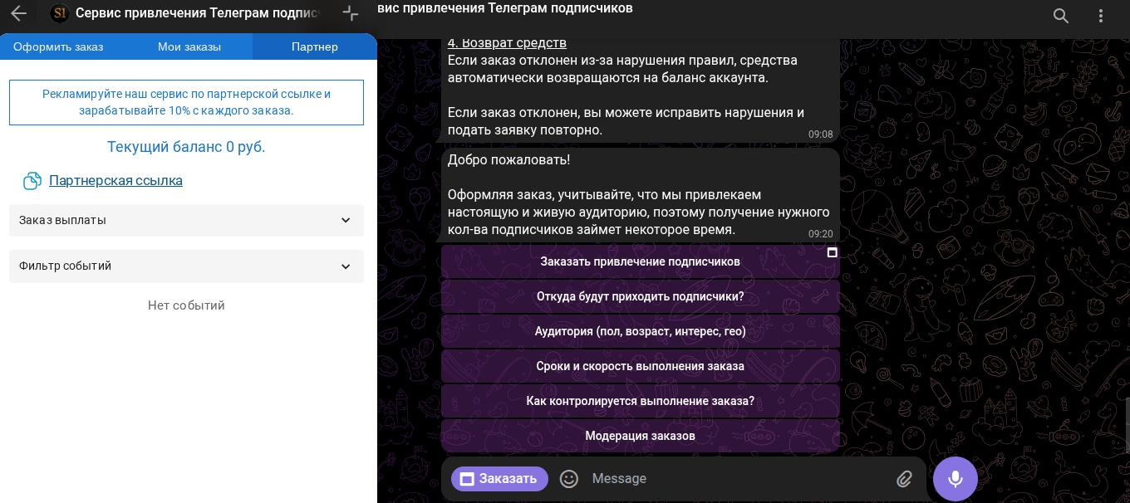Collapse the inline keyboard with the square icon
The image size is (1130, 503).
coord(831,252)
